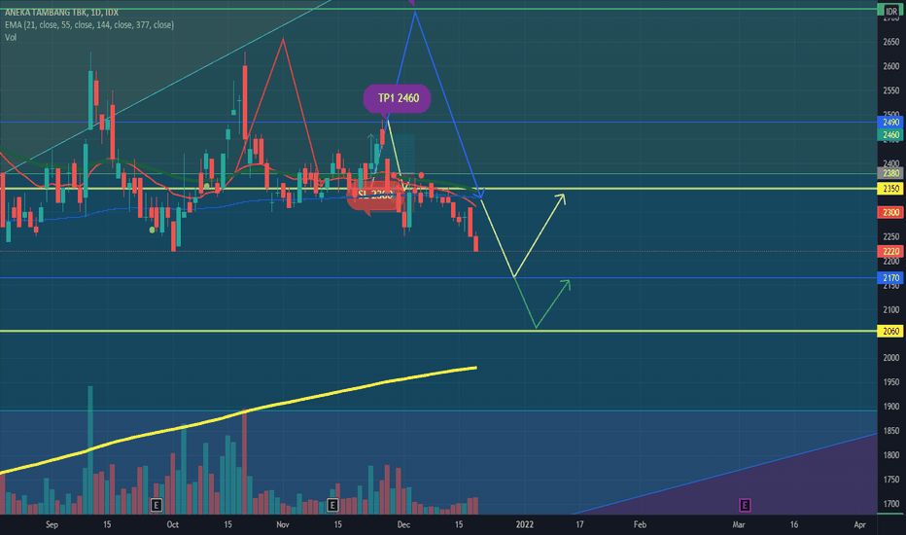
Task: Click the 1850 value on price axis
Action: (x=891, y=431)
